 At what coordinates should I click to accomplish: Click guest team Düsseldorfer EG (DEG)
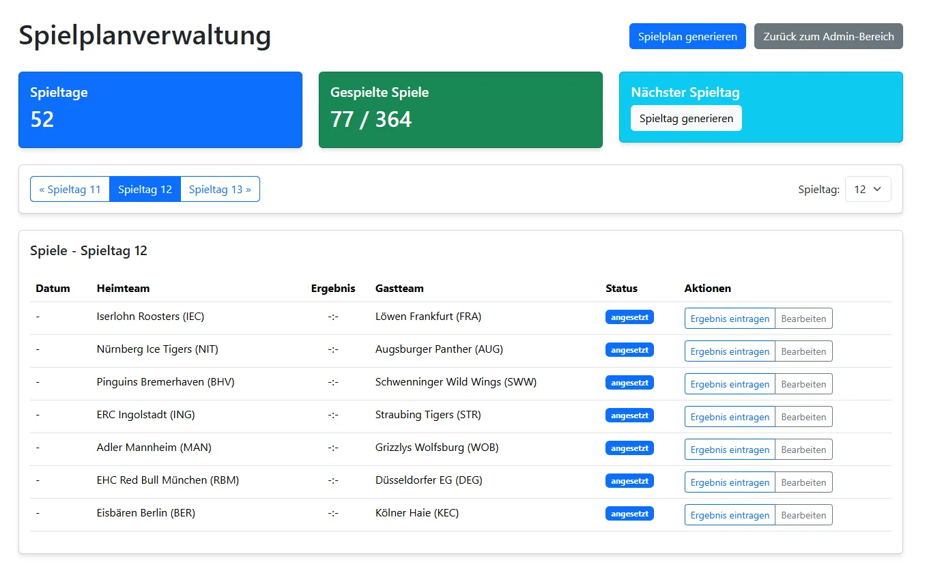point(429,480)
